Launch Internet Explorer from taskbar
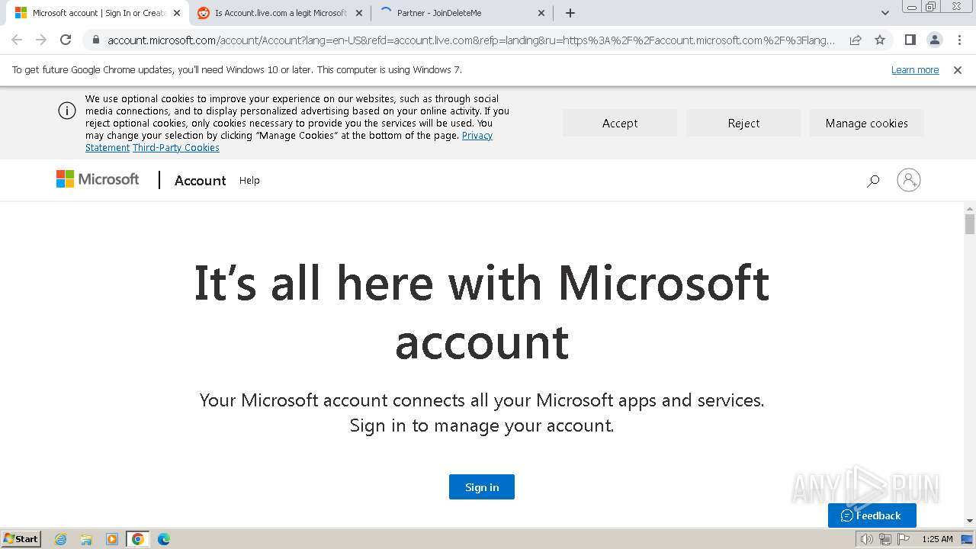The width and height of the screenshot is (976, 549). click(61, 539)
